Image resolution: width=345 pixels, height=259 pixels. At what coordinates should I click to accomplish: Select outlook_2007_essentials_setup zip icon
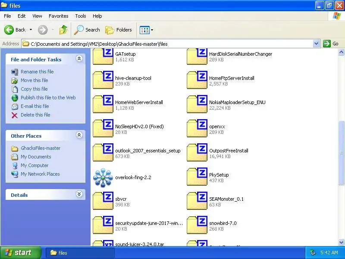click(x=103, y=152)
